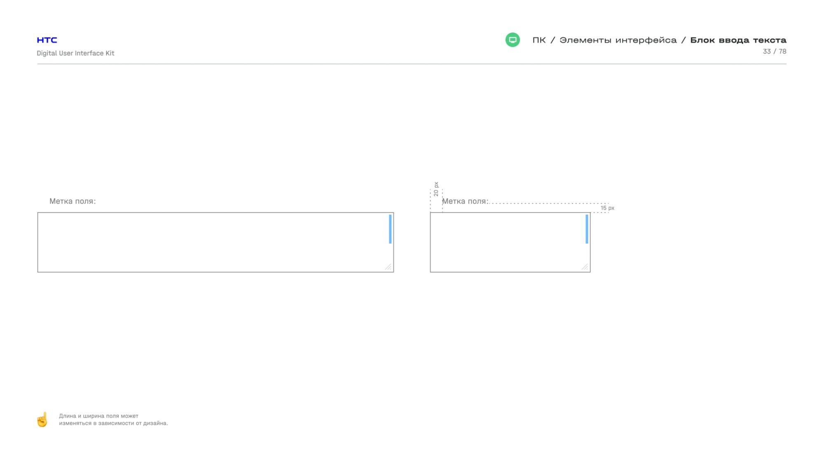The image size is (824, 463).
Task: Click the green desktop monitor icon
Action: click(513, 40)
